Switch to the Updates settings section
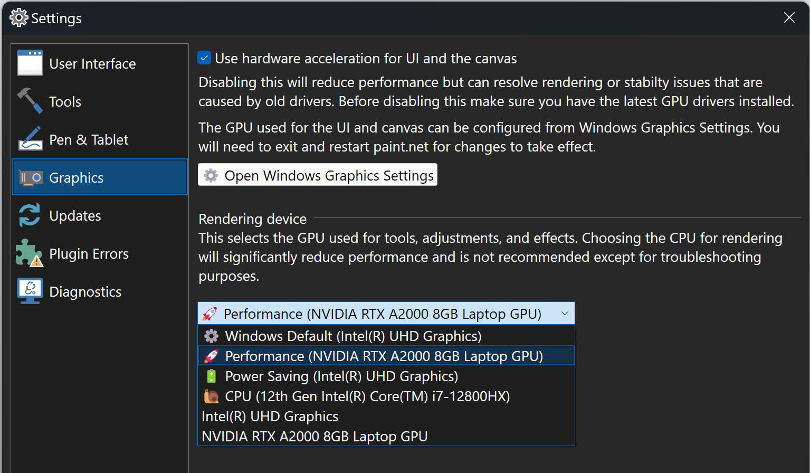The image size is (810, 473). (74, 215)
